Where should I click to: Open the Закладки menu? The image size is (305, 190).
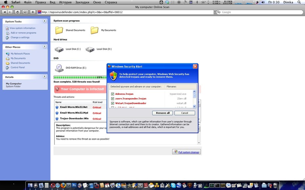coord(82,2)
